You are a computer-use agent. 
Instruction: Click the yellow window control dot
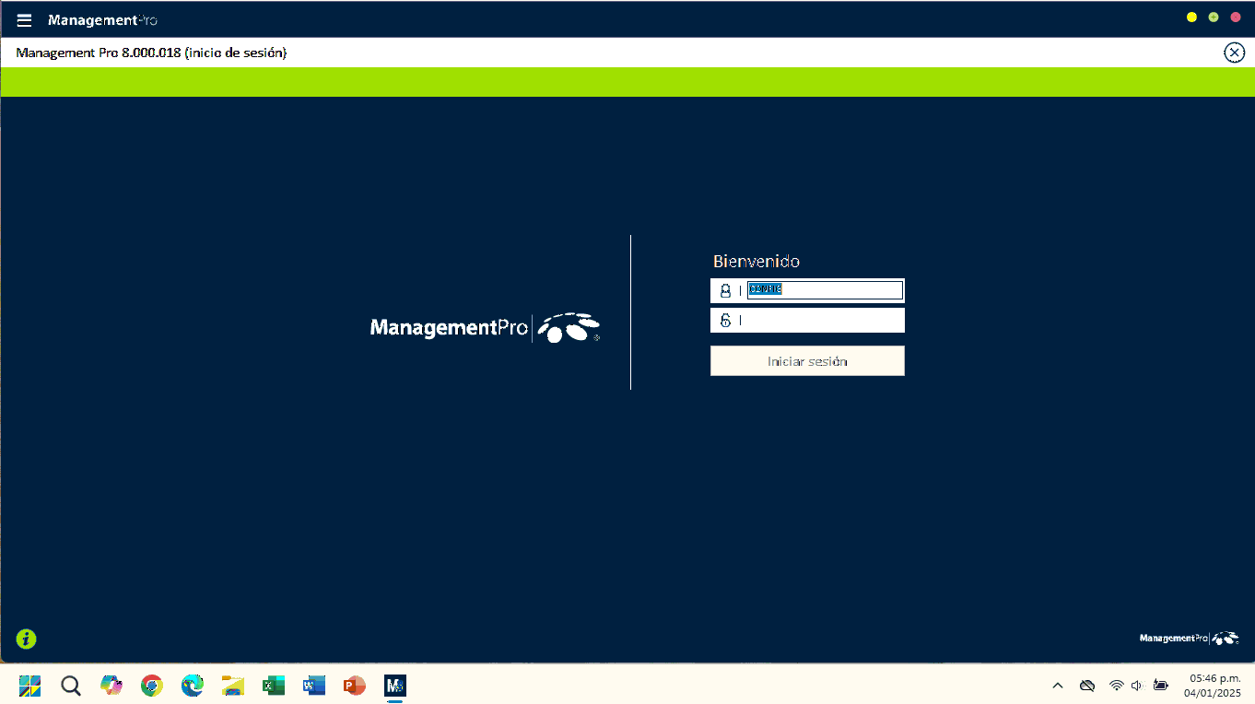[1191, 18]
